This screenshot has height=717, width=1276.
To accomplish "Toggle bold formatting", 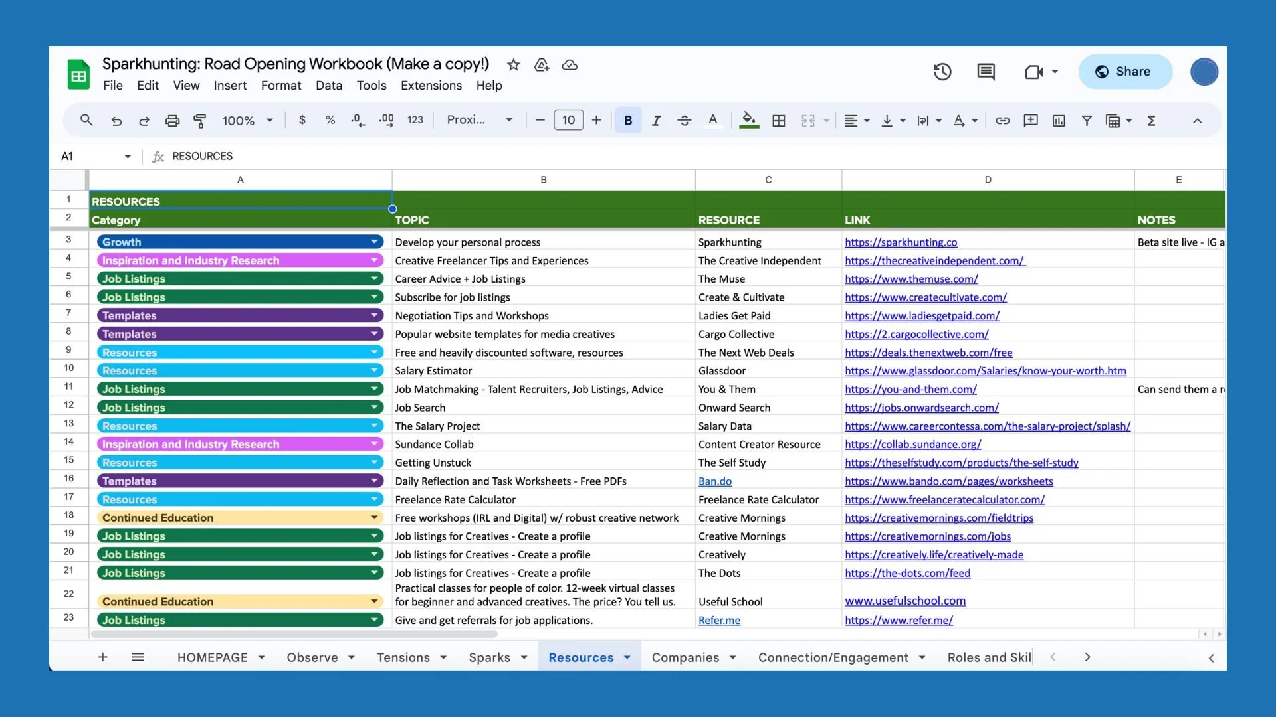I will click(x=628, y=120).
